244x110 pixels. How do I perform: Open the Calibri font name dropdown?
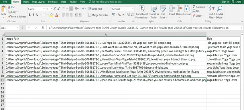[44, 9]
